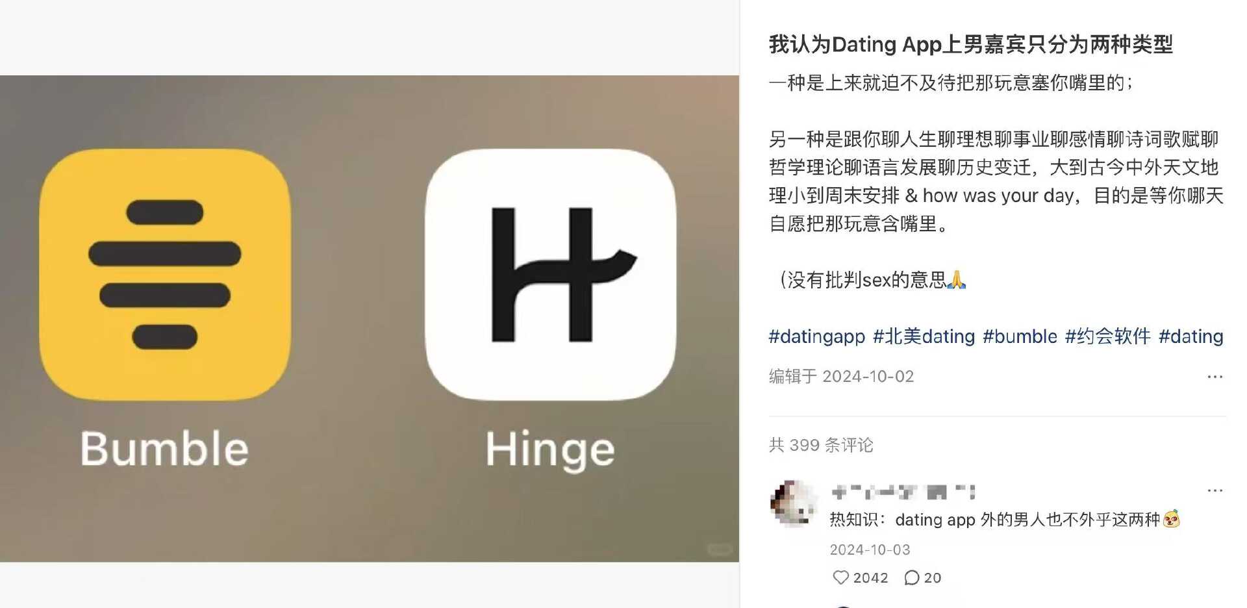Open replies via the comment bubble icon
This screenshot has width=1247, height=608.
click(912, 577)
